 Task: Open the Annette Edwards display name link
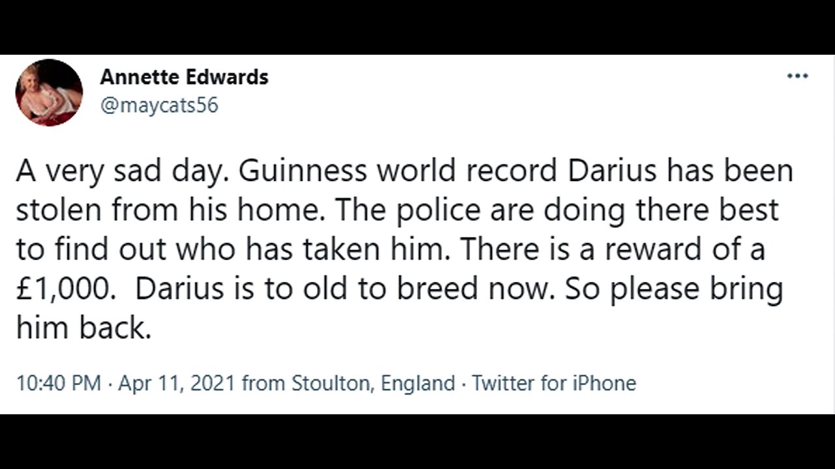click(184, 77)
